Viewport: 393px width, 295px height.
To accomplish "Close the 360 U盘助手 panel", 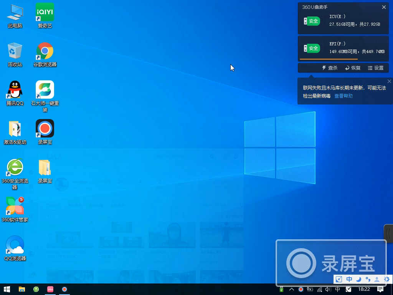I will pyautogui.click(x=384, y=7).
